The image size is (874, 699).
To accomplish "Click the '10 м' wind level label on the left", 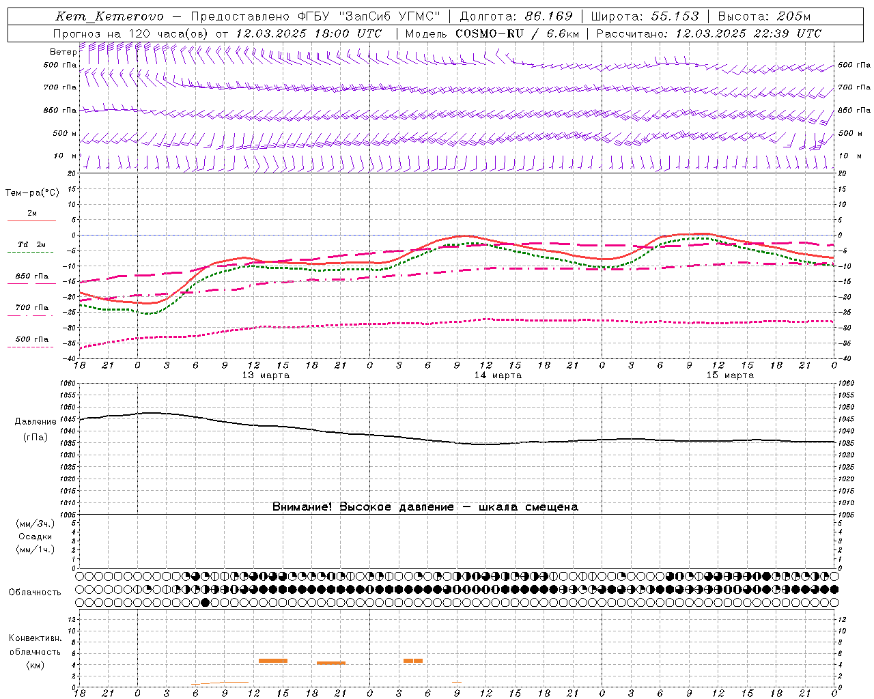I will [x=66, y=156].
